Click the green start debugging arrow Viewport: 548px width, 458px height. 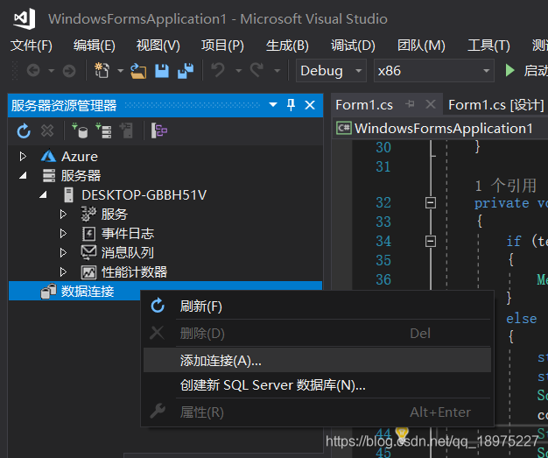coord(509,70)
